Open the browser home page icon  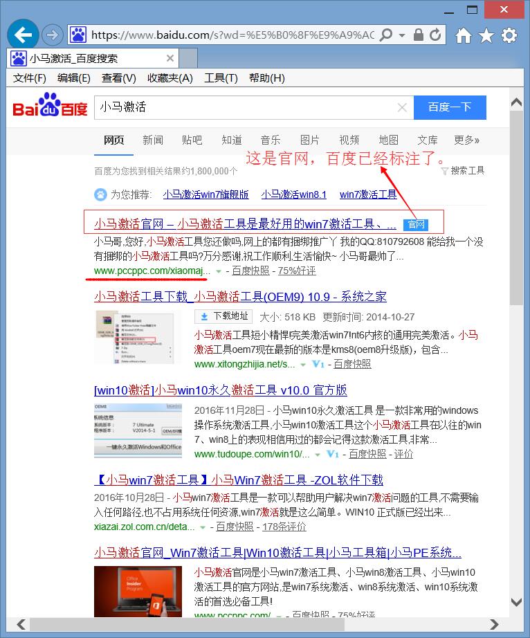coord(464,35)
